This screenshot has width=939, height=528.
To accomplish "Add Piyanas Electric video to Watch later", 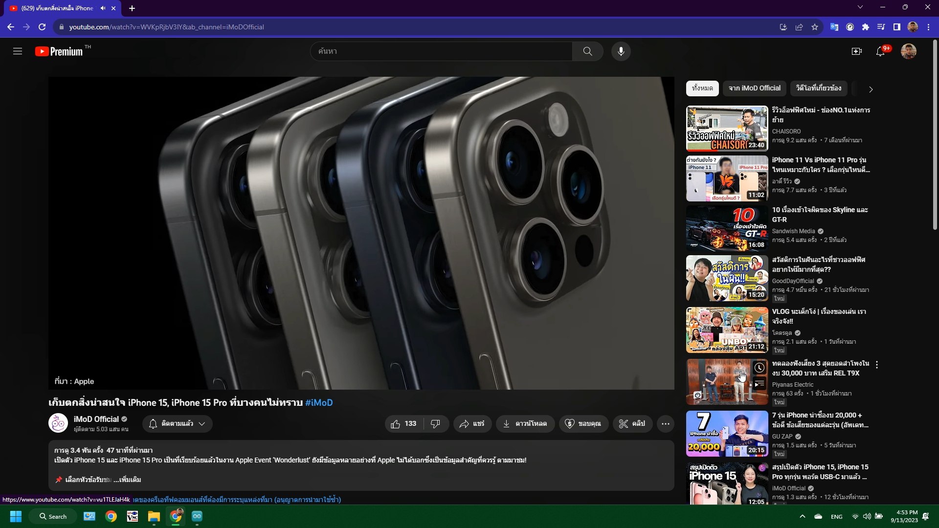I will 760,368.
